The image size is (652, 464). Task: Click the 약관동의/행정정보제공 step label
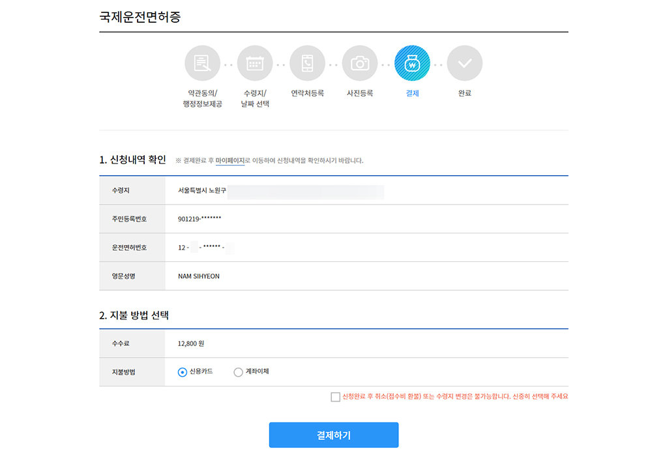202,98
